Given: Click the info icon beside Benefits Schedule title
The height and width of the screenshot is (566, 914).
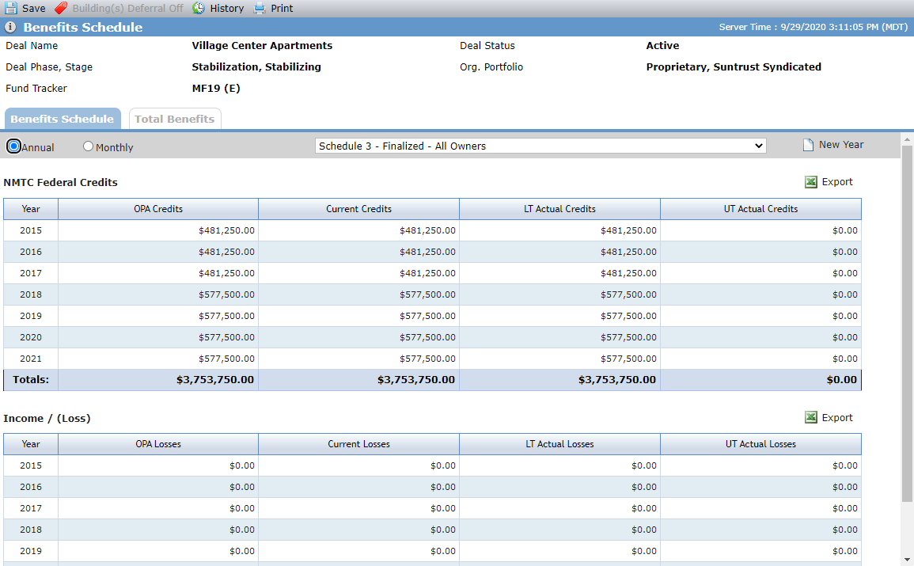Looking at the screenshot, I should click(10, 27).
